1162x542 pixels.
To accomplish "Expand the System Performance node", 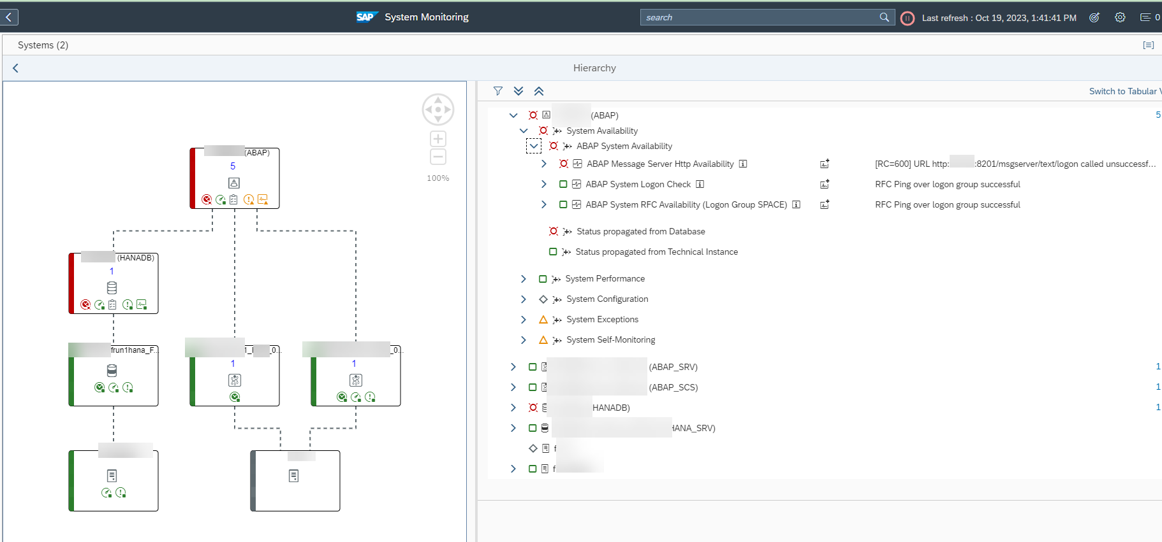I will [x=524, y=279].
